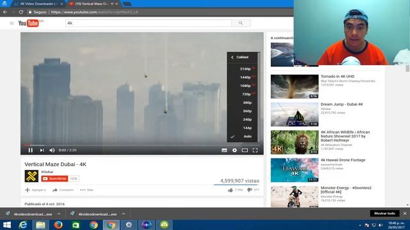Click the browser address bar URL
Screen dimensions: 410x230
click(x=94, y=12)
